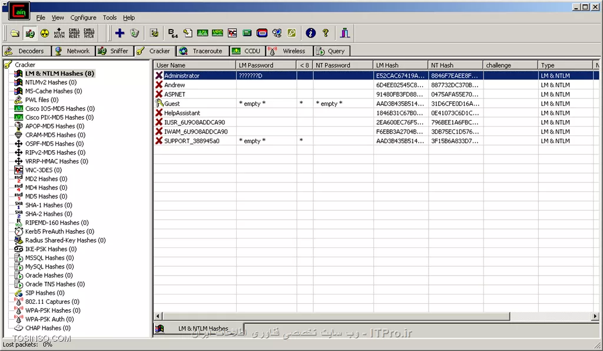Click the NTLM AUTH toolbar icon
Image resolution: width=603 pixels, height=351 pixels.
click(59, 33)
